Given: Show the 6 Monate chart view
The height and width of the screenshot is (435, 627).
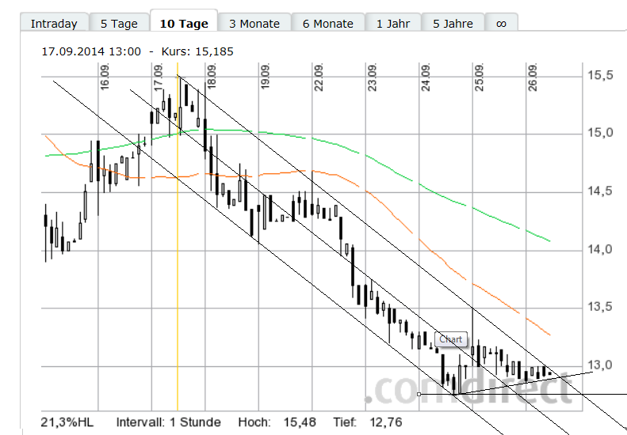Looking at the screenshot, I should (x=328, y=23).
